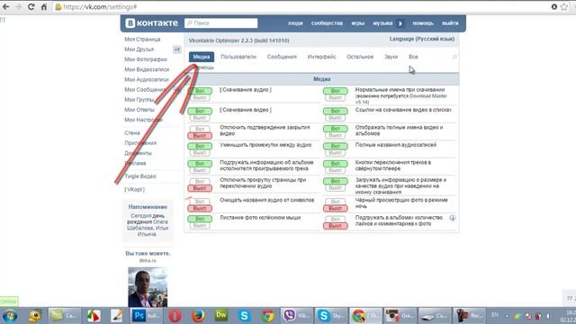This screenshot has height=324, width=576.
Task: Enable Чёрный просмотрщик фото в режиме ночь
Action: tap(335, 202)
